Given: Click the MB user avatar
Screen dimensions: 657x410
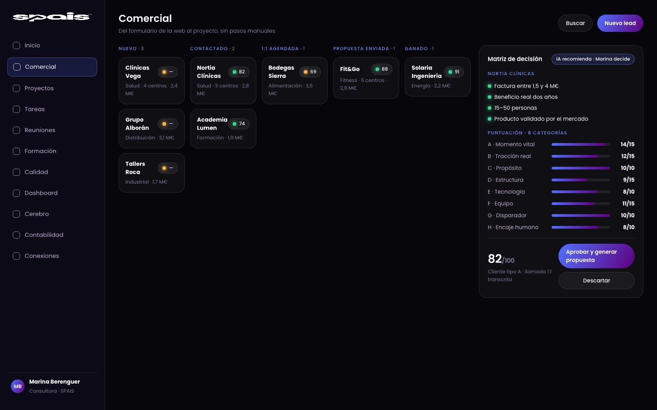Looking at the screenshot, I should point(18,386).
